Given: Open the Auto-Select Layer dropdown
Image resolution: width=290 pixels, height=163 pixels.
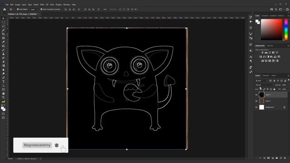Looking at the screenshot, I should (34, 9).
